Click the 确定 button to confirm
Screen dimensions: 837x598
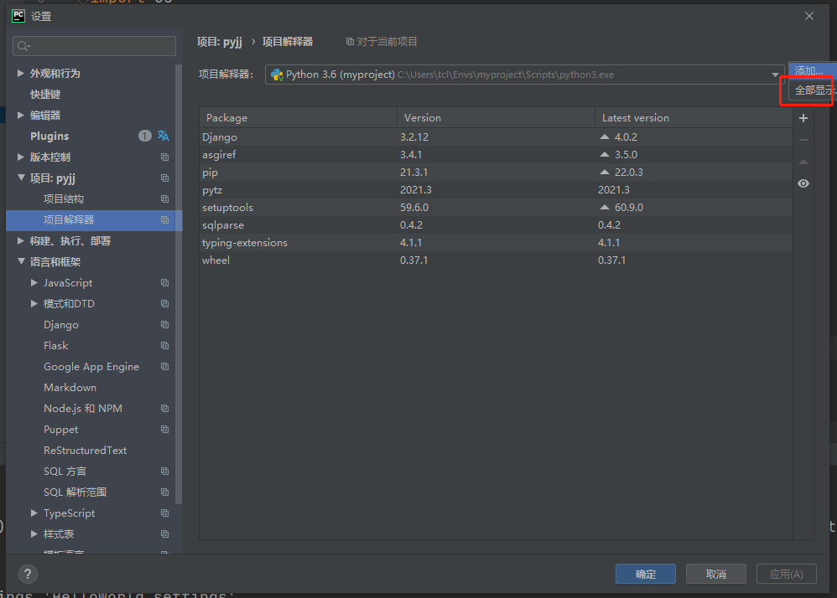pos(645,574)
